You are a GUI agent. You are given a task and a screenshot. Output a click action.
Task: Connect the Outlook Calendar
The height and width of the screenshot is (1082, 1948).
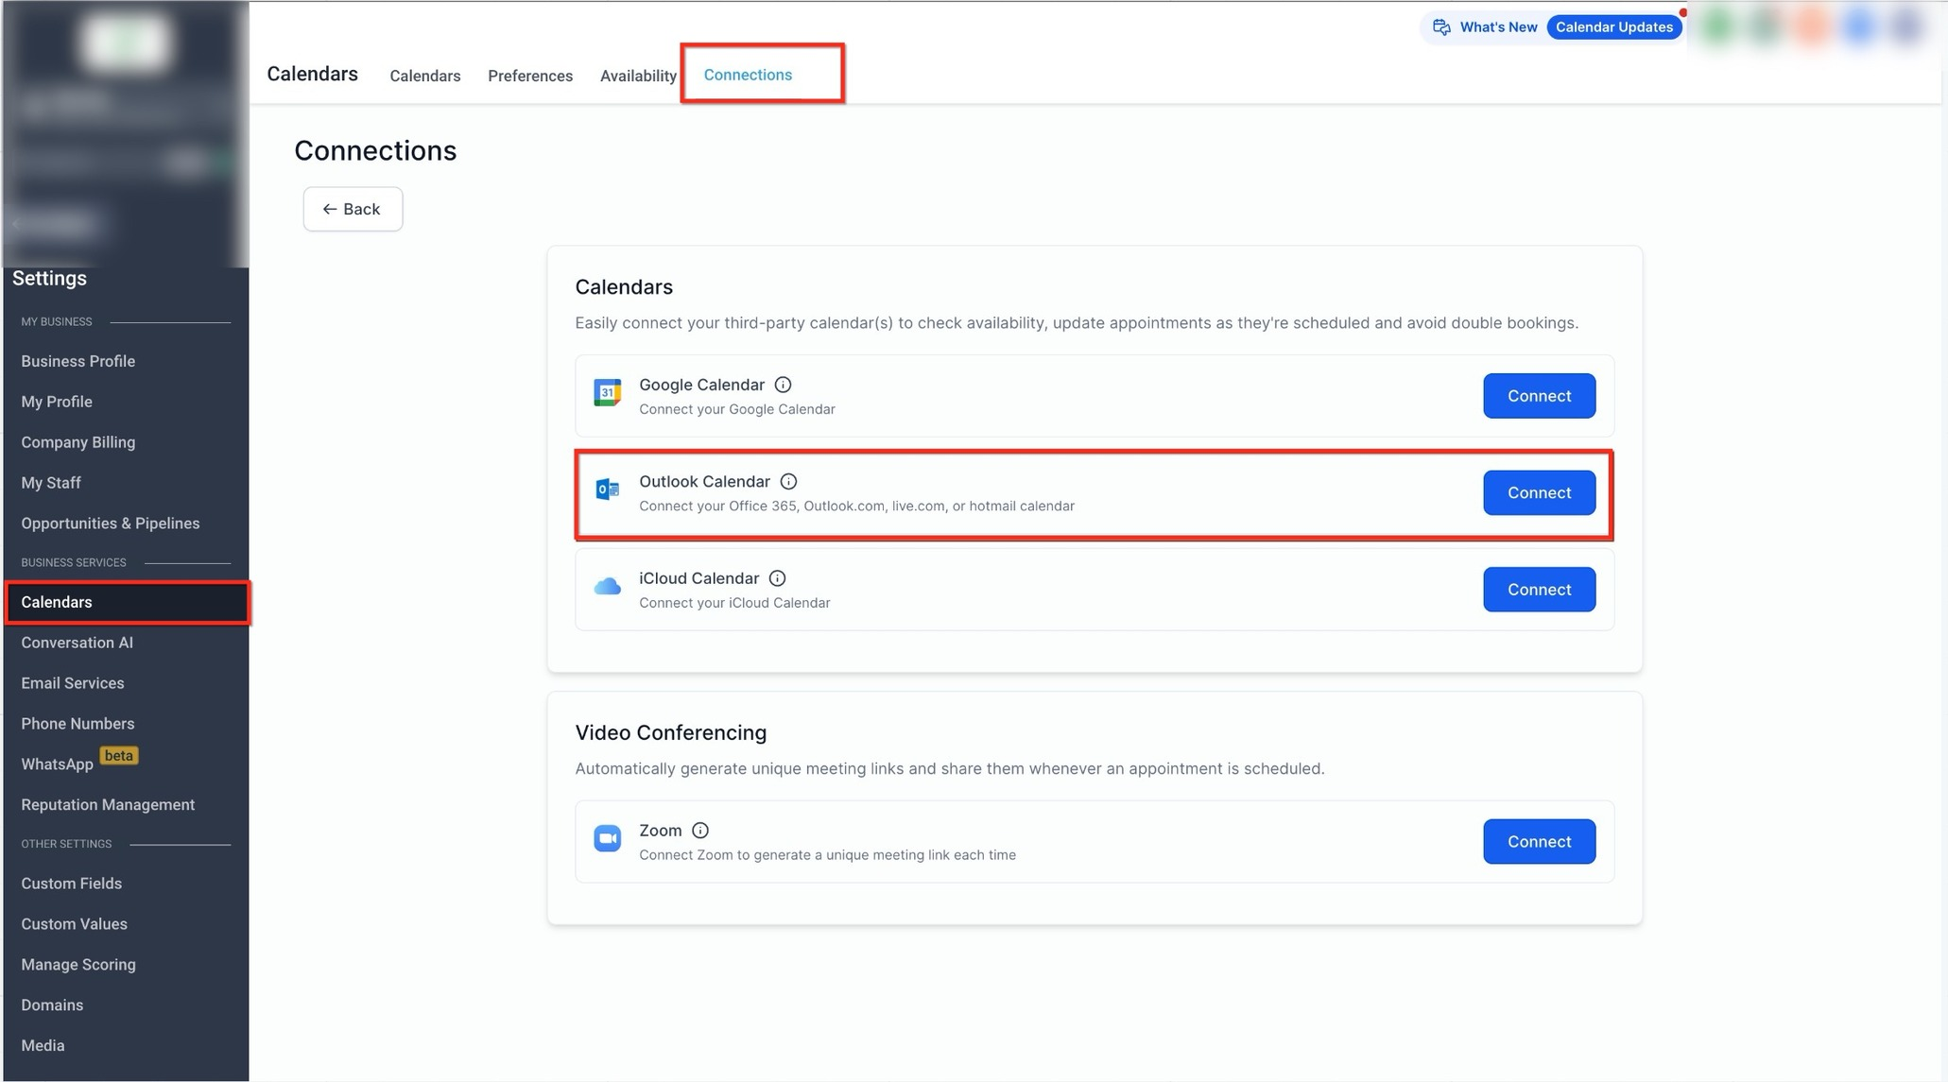[1539, 492]
